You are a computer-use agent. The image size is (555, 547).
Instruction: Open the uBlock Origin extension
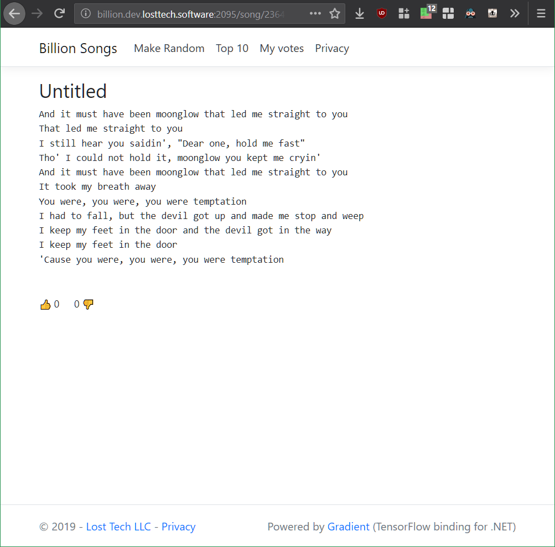[382, 13]
